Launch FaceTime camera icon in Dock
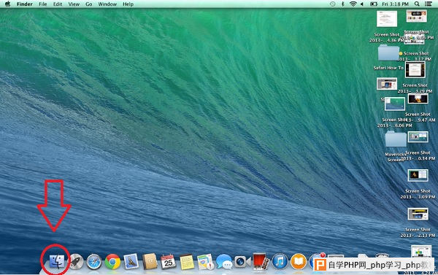The image size is (438, 275). pos(242,262)
